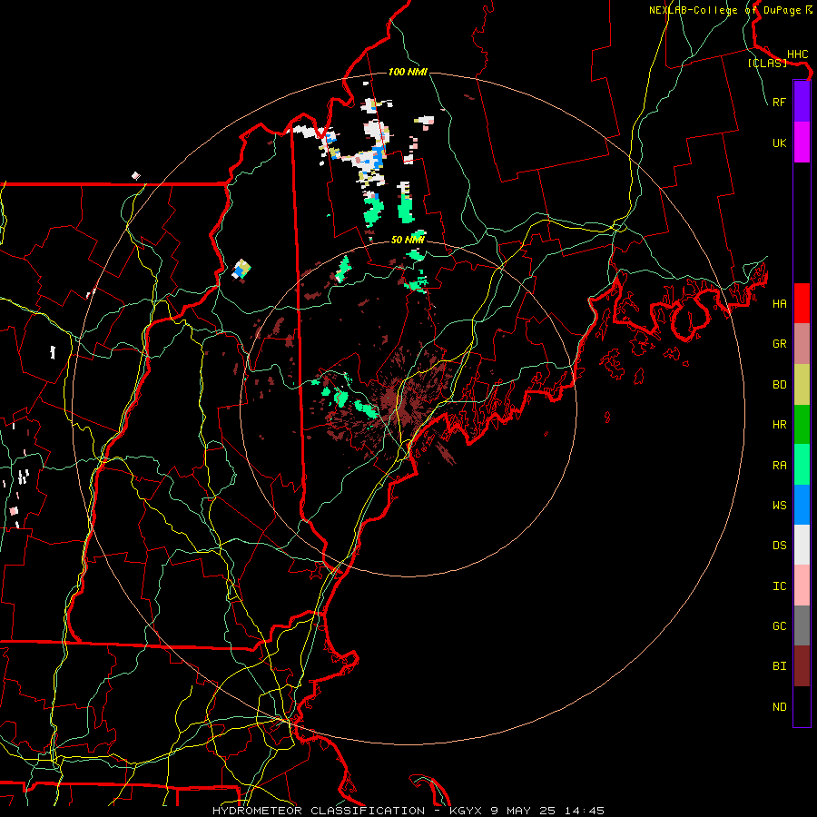Click the UK legend label
Viewport: 817px width, 817px height.
coord(779,143)
